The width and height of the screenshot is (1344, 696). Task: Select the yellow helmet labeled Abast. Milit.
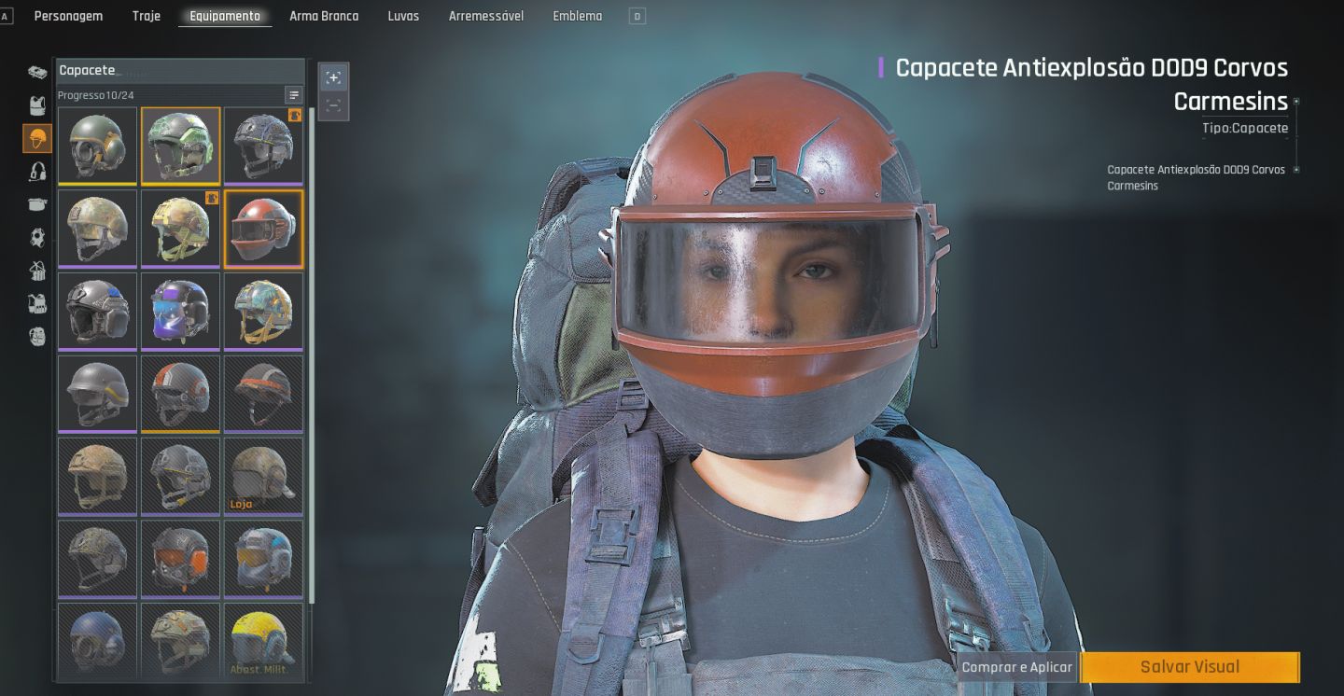(263, 641)
